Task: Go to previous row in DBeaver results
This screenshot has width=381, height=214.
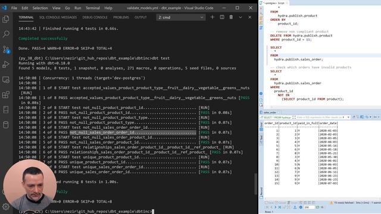Action: [x=271, y=207]
